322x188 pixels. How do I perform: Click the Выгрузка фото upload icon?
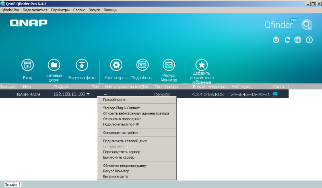click(82, 65)
